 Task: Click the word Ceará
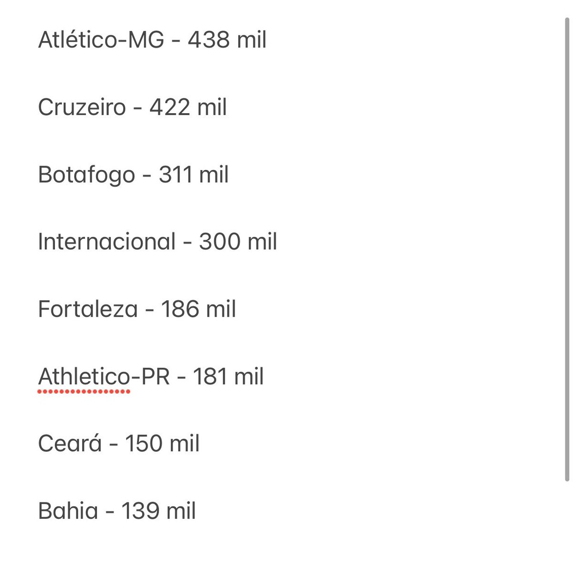(x=70, y=444)
